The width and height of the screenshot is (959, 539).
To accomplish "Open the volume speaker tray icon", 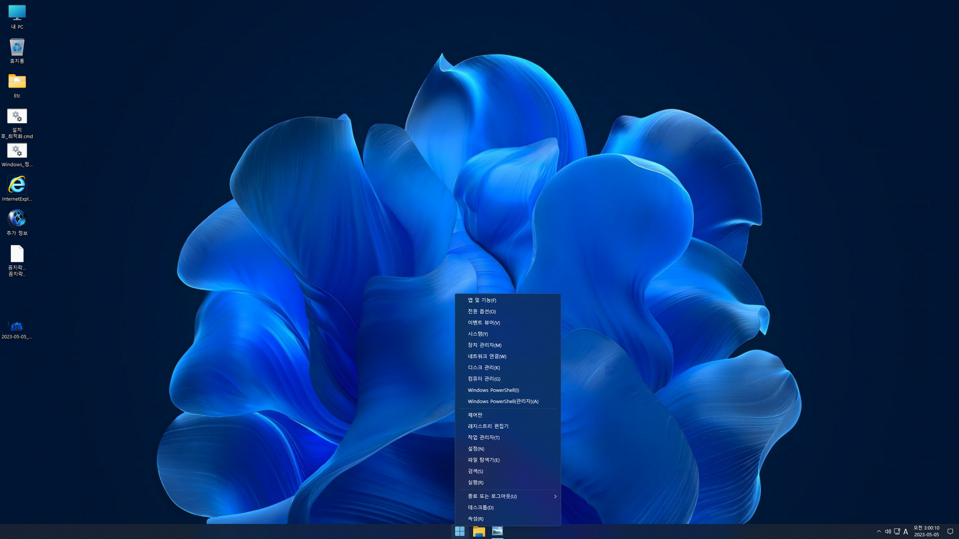I will pos(888,532).
